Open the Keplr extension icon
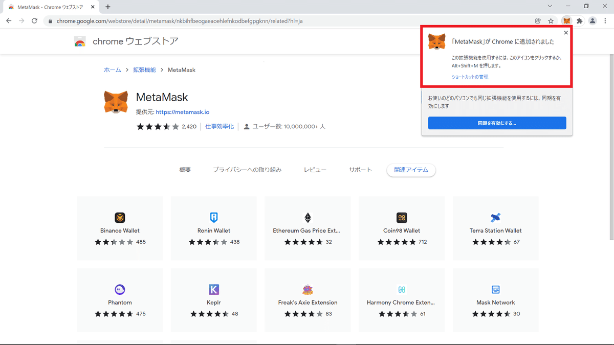614x345 pixels. (x=214, y=290)
